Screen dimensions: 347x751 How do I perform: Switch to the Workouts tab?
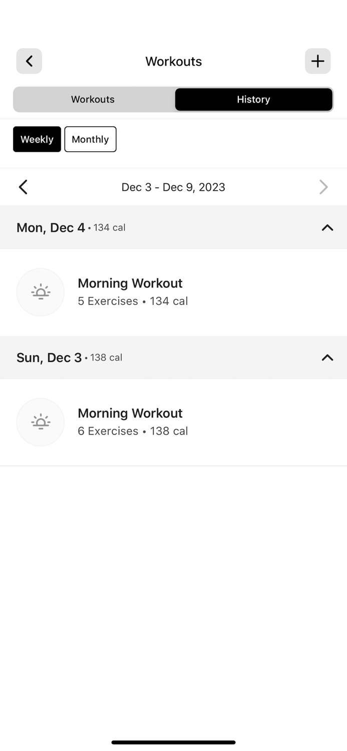coord(93,99)
